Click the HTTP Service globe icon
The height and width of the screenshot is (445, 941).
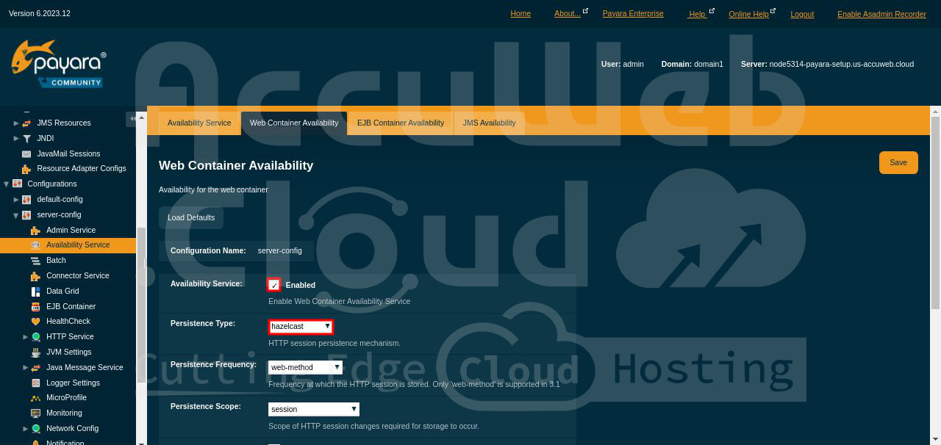coord(35,337)
